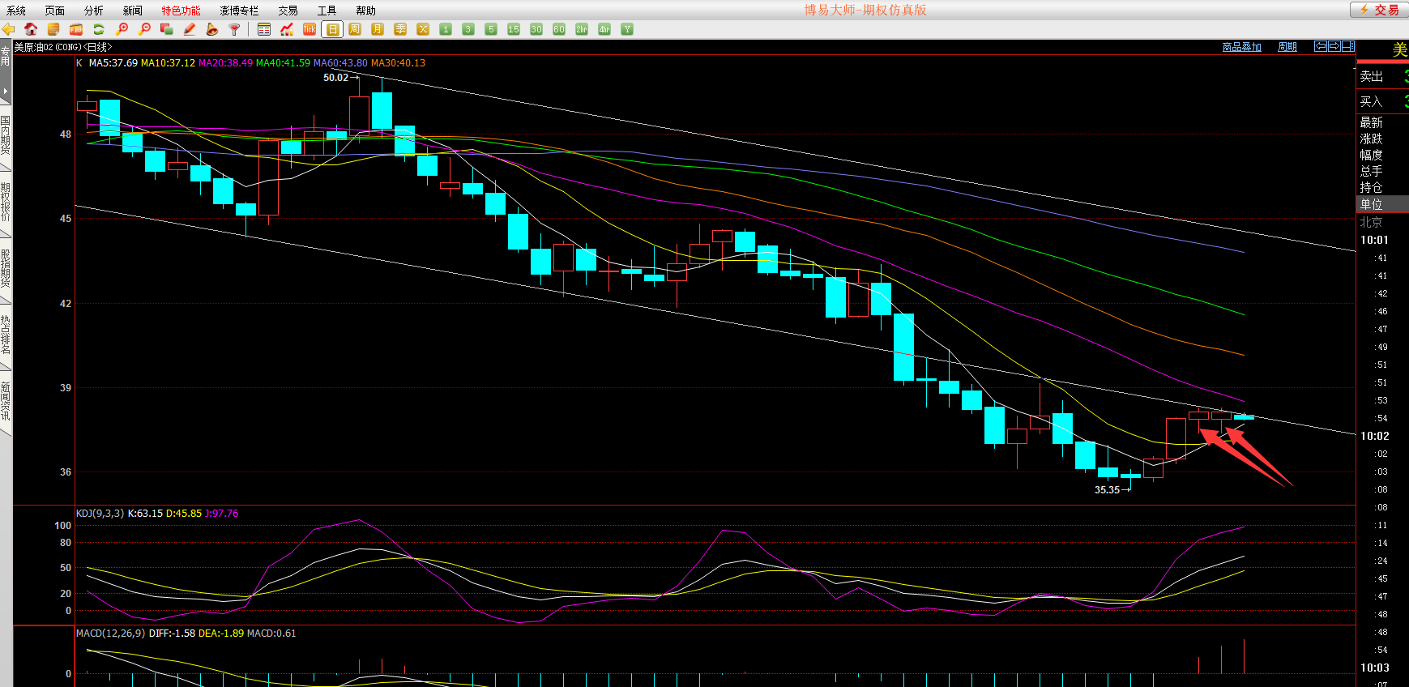Viewport: 1409px width, 687px height.
Task: Click the chart layout split icon
Action: coord(1347,46)
